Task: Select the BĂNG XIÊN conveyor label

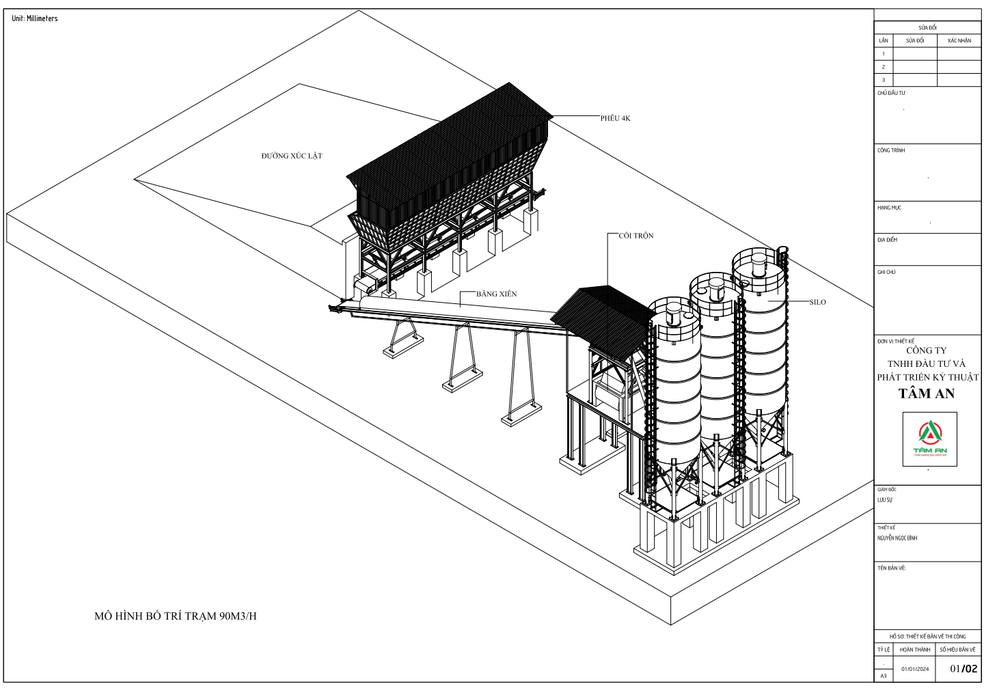Action: (496, 294)
